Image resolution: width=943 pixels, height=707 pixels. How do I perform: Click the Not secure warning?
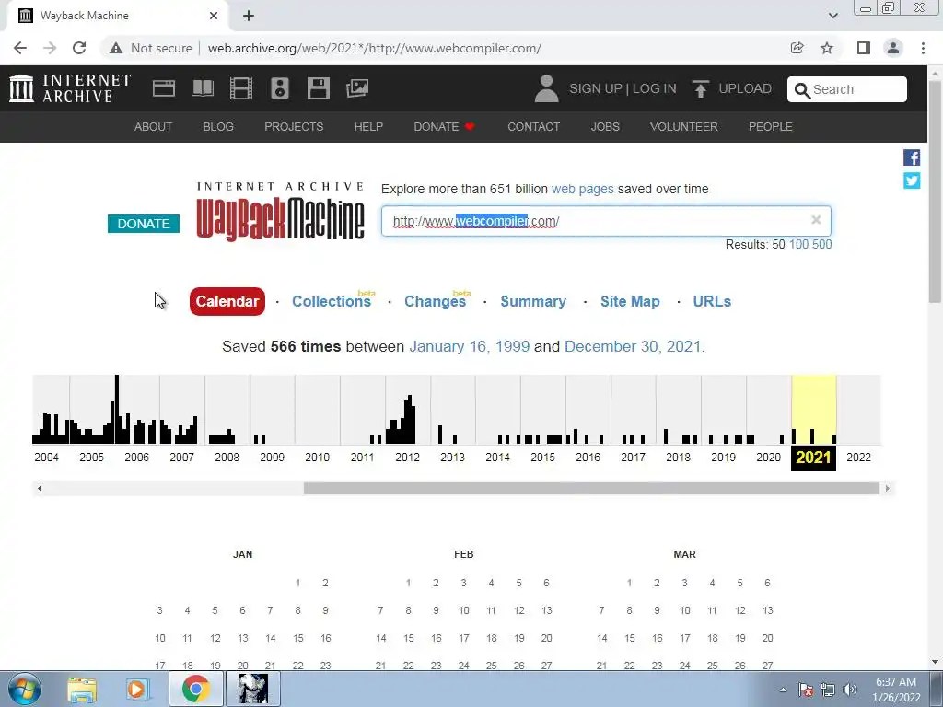click(150, 48)
